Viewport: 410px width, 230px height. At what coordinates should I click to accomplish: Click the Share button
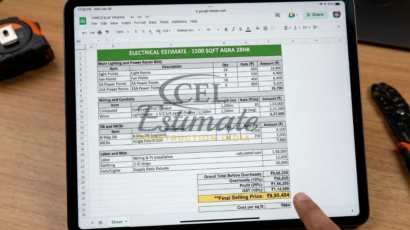(x=316, y=15)
